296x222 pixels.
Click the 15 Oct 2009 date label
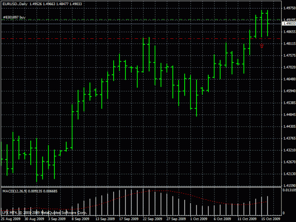click(270, 219)
